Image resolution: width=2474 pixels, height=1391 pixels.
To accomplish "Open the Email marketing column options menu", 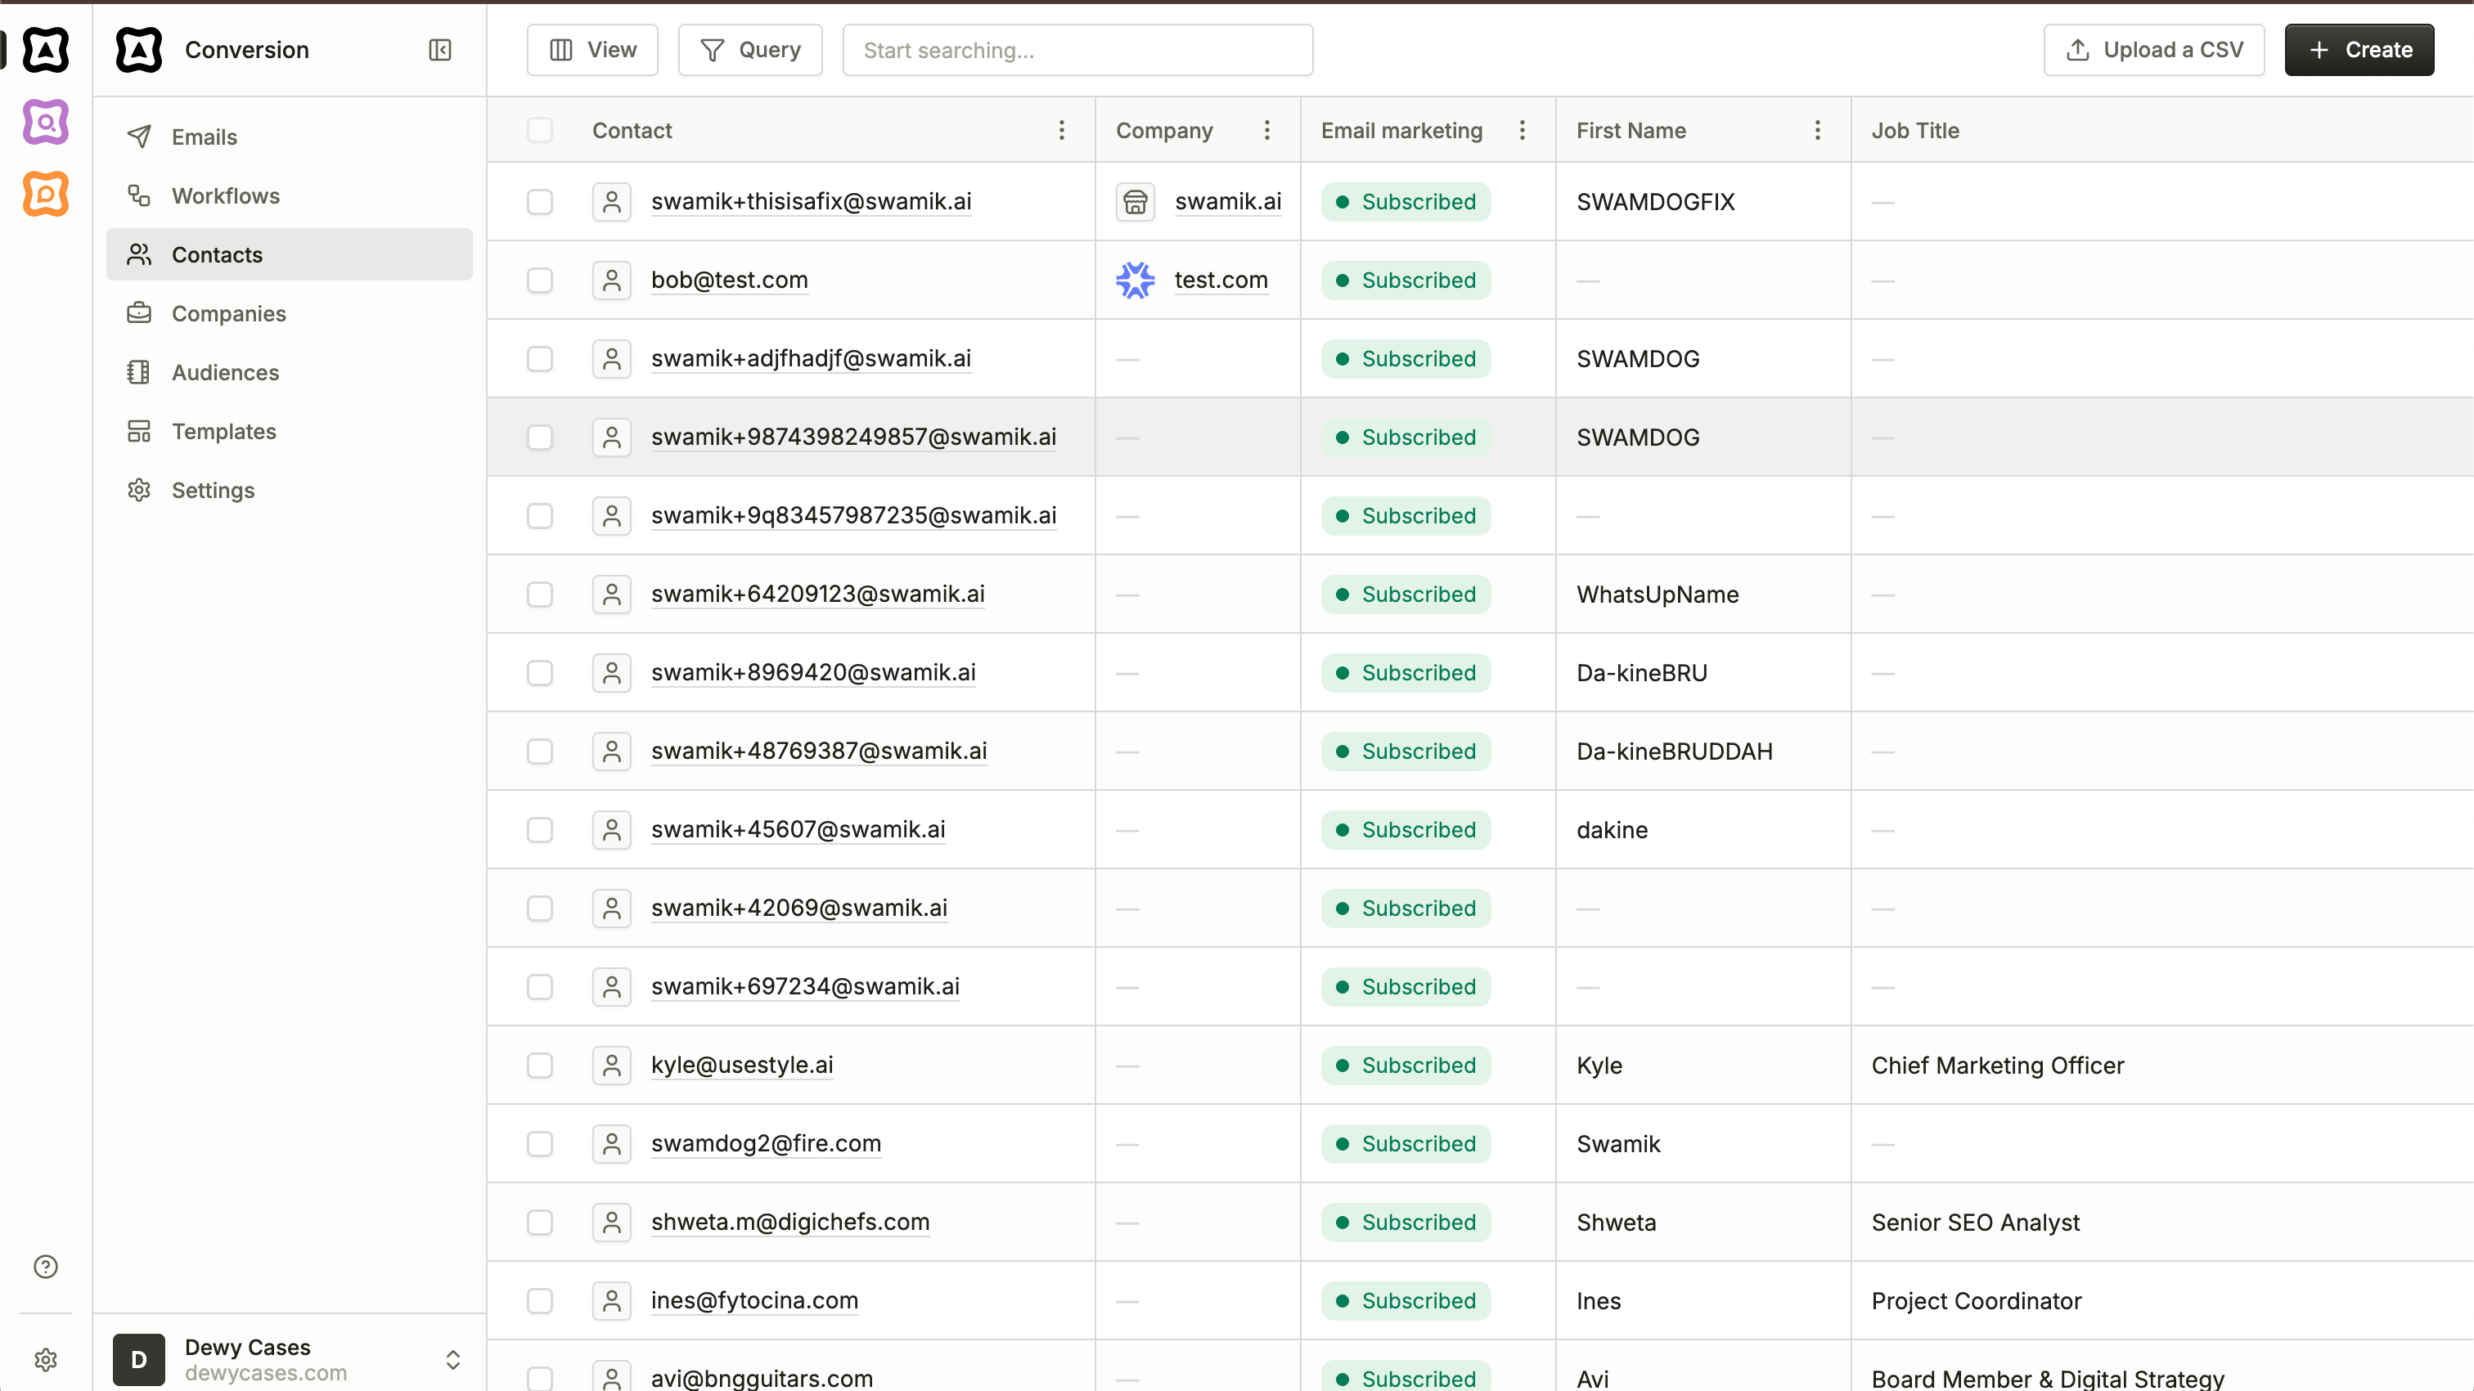I will tap(1523, 131).
